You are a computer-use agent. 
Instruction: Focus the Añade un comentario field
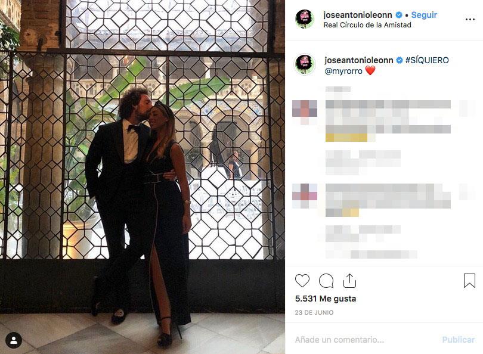point(365,340)
